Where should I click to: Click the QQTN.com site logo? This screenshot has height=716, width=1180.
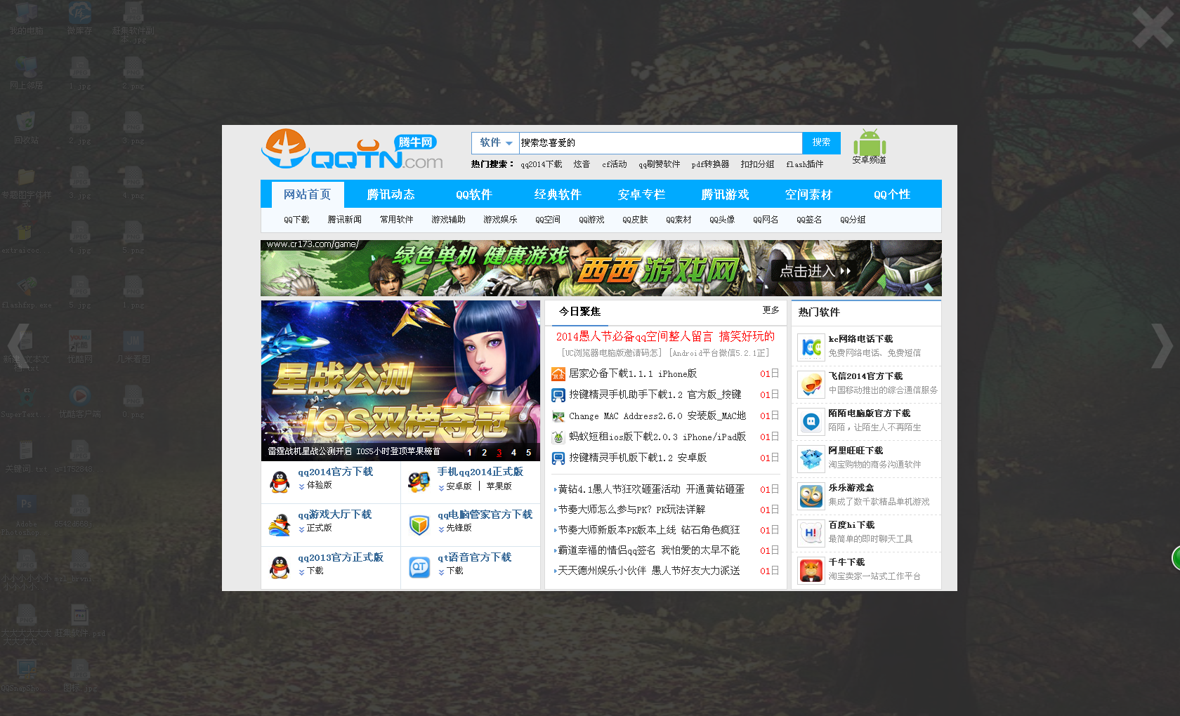pyautogui.click(x=353, y=150)
